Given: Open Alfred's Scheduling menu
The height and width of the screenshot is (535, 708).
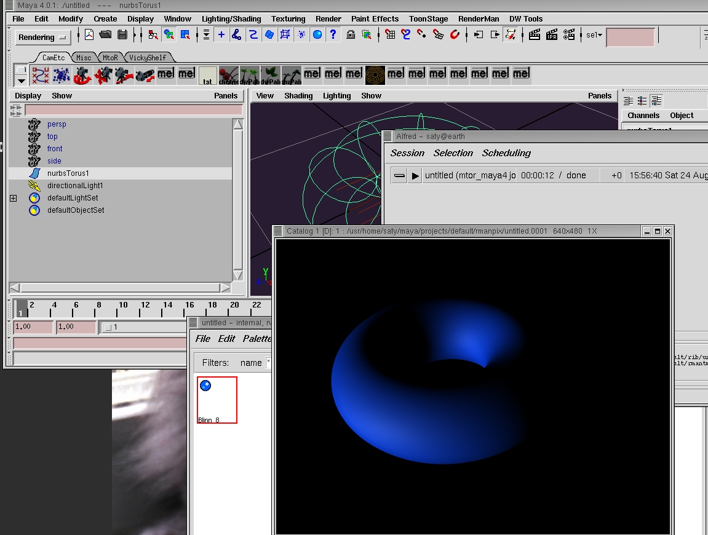Looking at the screenshot, I should tap(506, 153).
